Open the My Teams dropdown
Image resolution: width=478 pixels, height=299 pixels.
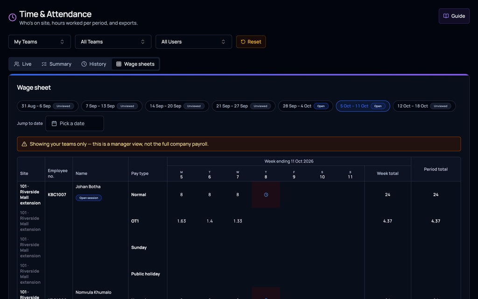tap(39, 42)
